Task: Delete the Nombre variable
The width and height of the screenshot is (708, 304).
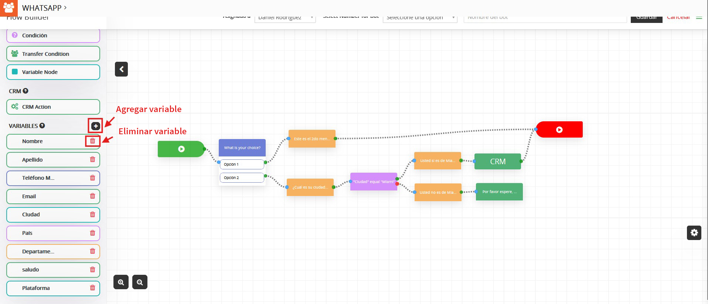Action: coord(92,141)
